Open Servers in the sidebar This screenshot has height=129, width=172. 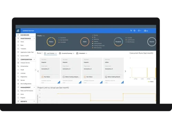[x=23, y=80]
